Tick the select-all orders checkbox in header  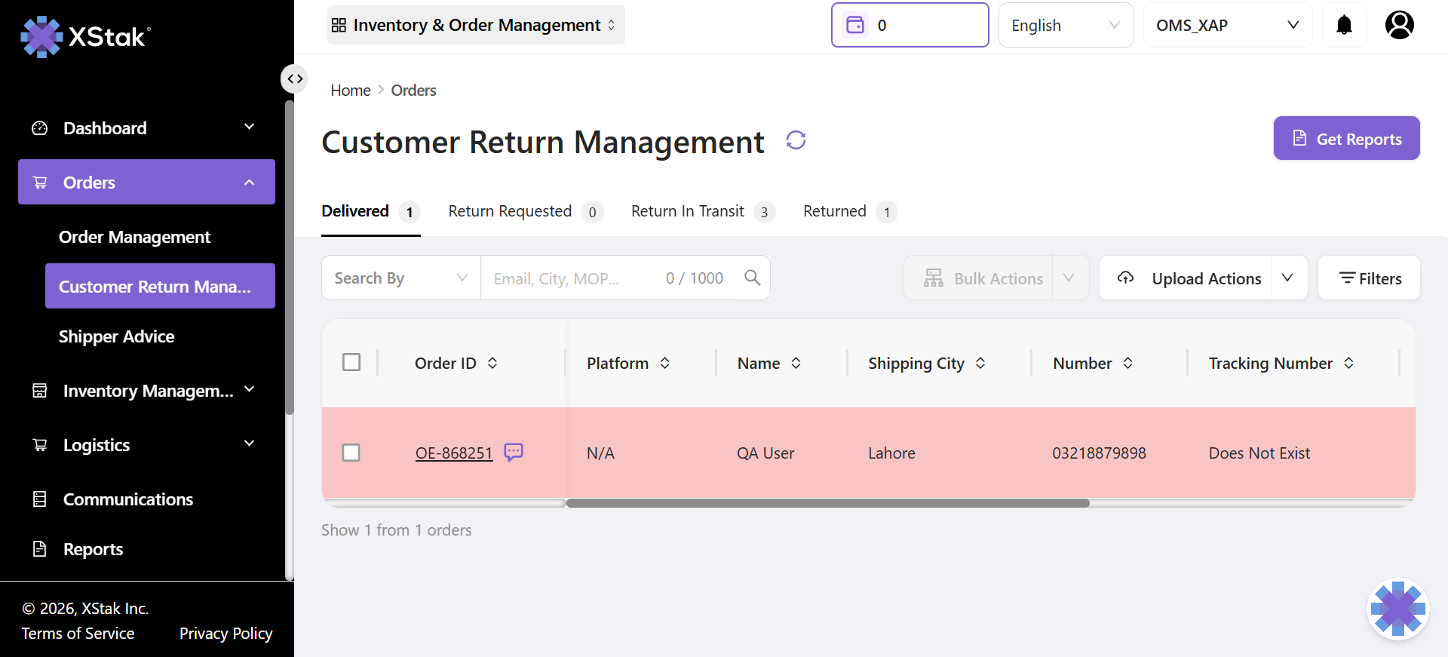pos(351,362)
